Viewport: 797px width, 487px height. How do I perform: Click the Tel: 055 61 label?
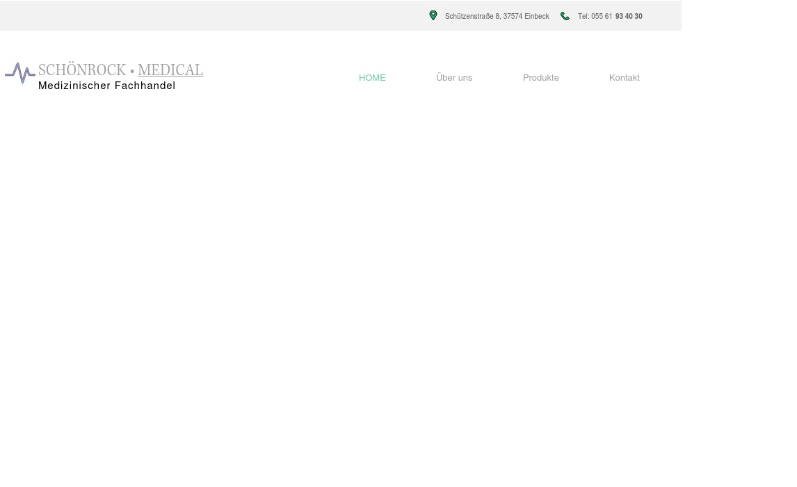tap(595, 16)
